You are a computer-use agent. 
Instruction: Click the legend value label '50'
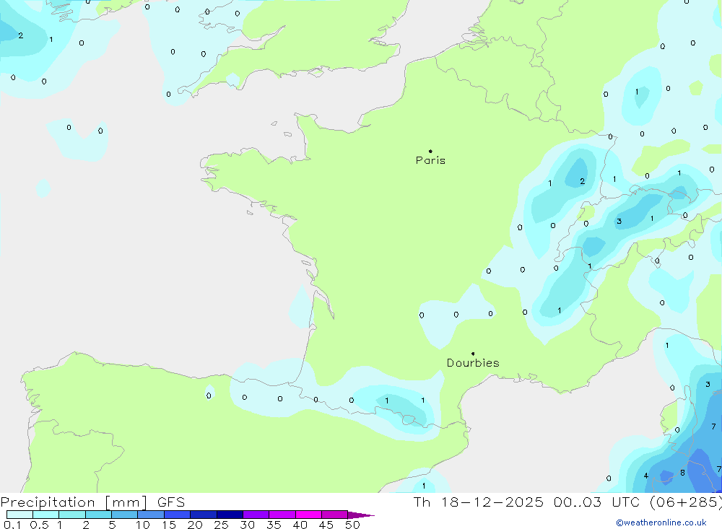coord(353,525)
